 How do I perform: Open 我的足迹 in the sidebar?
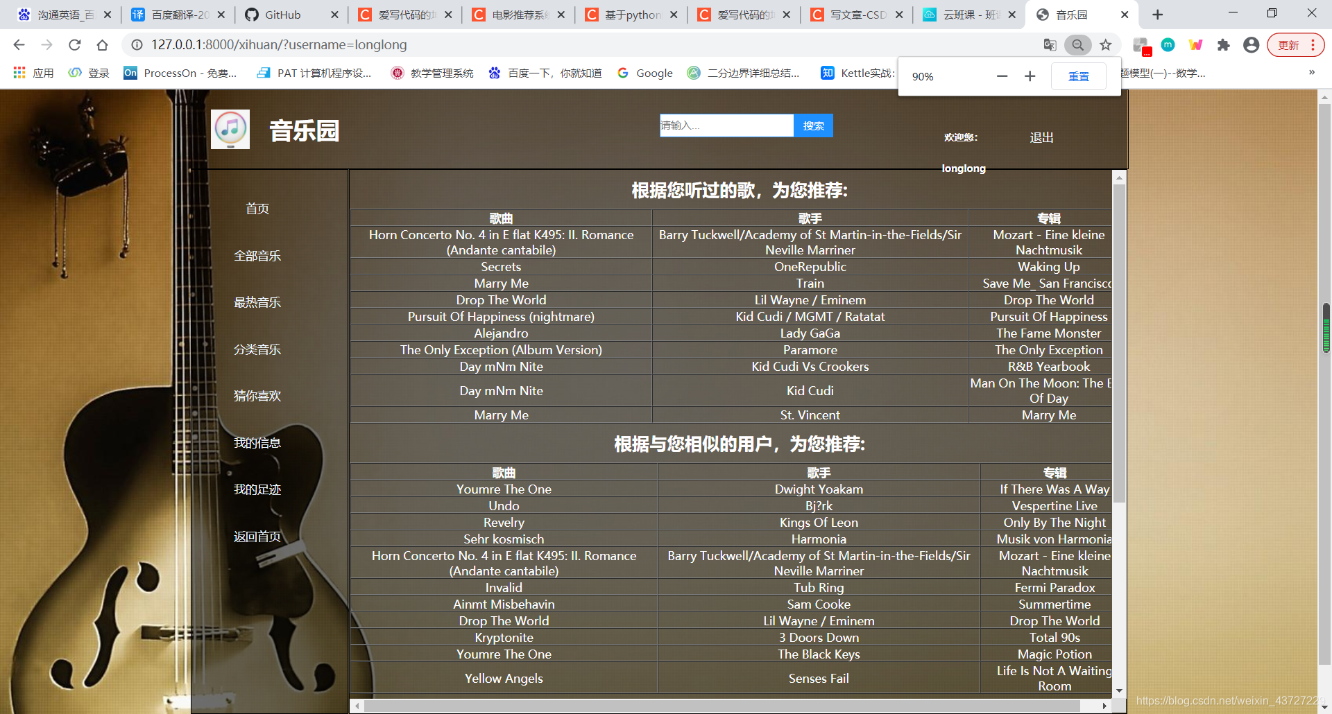[x=257, y=489]
